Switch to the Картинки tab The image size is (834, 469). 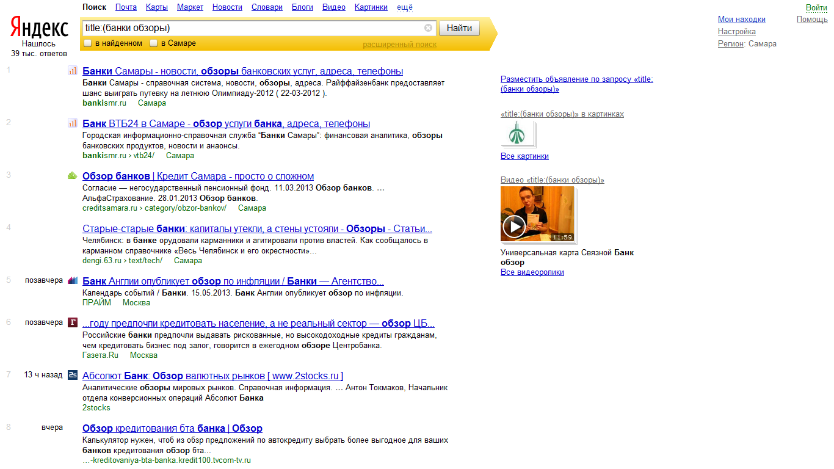(x=371, y=7)
